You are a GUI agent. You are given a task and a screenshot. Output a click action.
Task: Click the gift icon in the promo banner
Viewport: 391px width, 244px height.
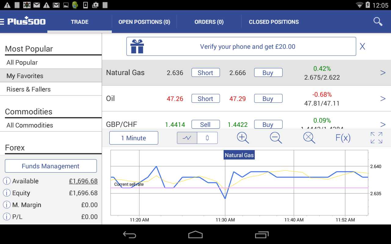pos(137,46)
